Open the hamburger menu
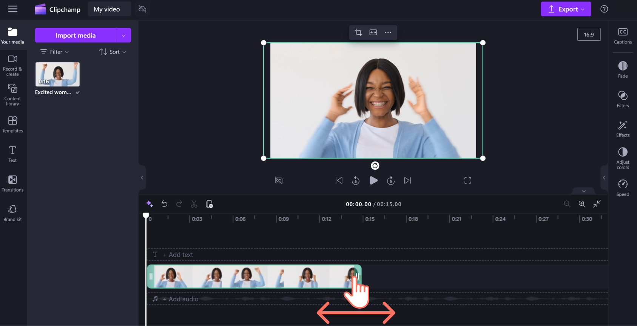Image resolution: width=637 pixels, height=326 pixels. tap(13, 9)
